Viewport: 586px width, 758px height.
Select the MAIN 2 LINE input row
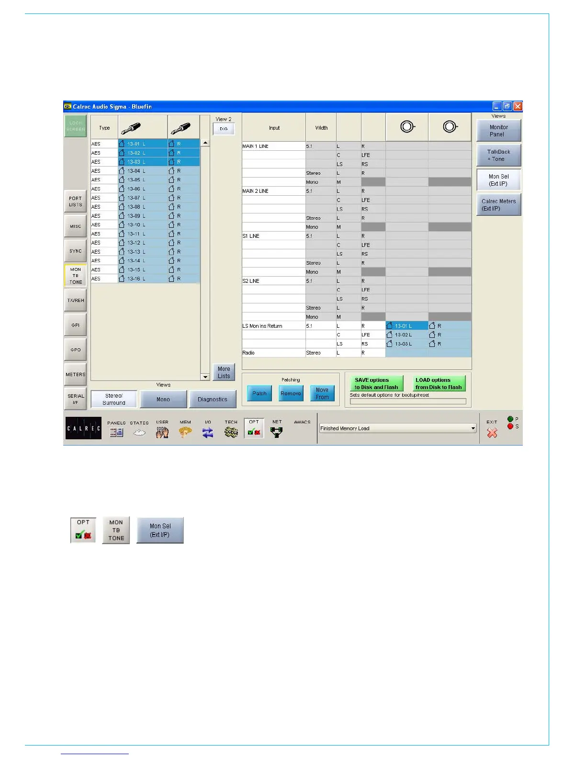[273, 191]
